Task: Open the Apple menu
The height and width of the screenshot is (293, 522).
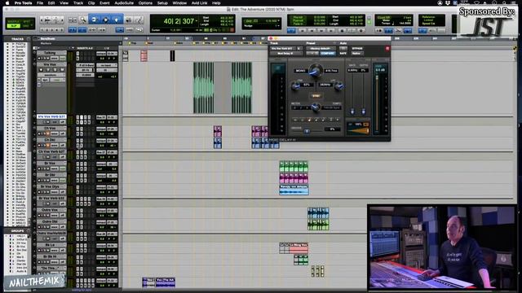Action: [x=7, y=3]
